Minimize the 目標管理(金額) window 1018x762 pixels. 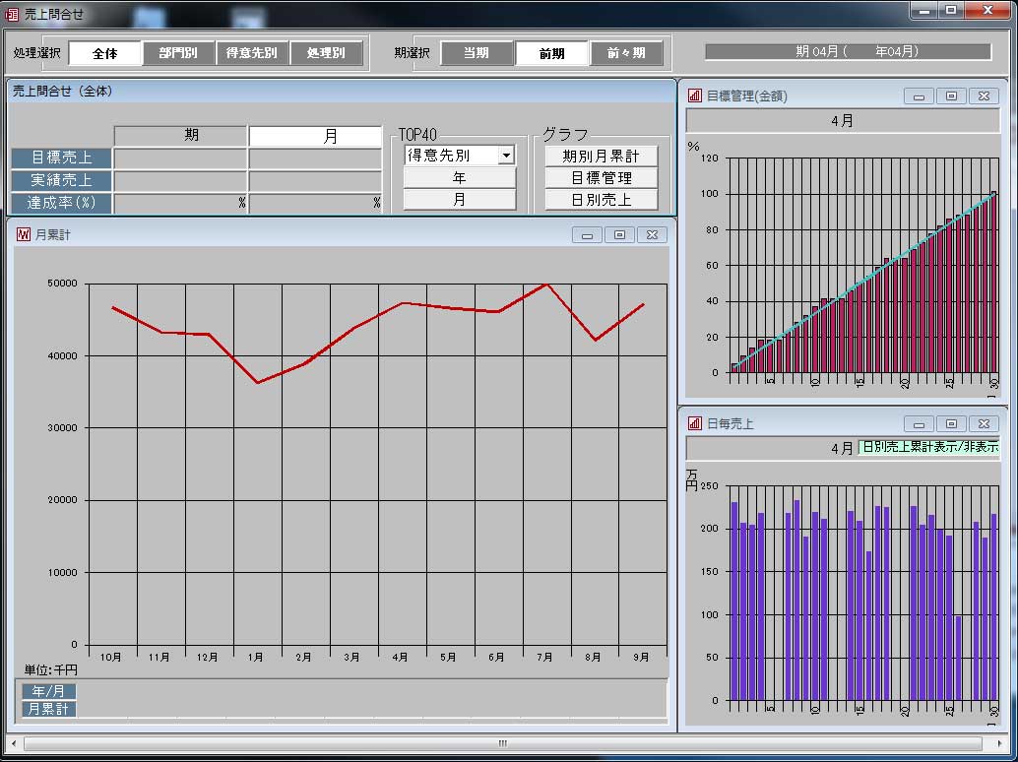919,96
